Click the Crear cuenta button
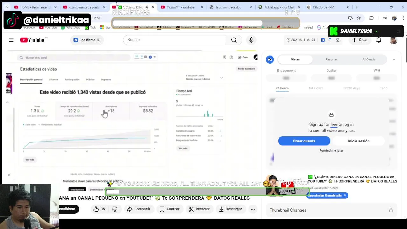Screen dimensions: 407x229 (x=304, y=141)
